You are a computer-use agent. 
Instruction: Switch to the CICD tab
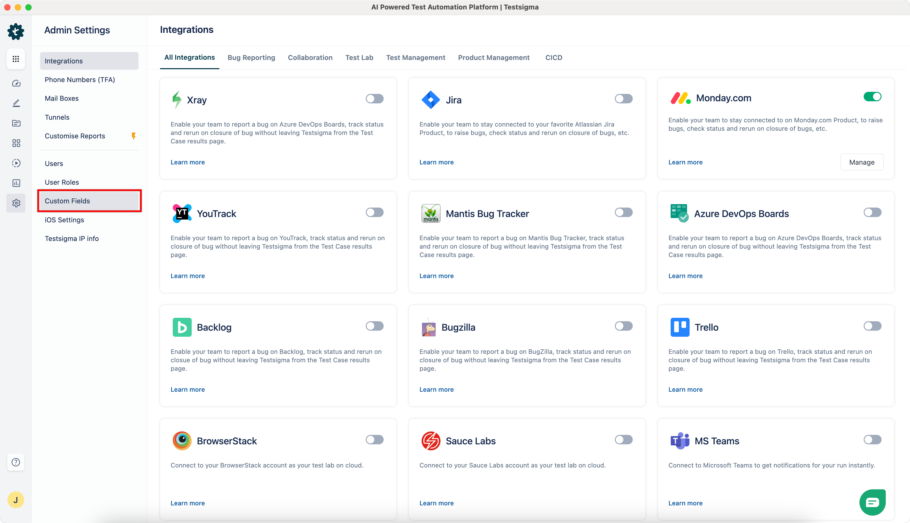click(x=553, y=57)
